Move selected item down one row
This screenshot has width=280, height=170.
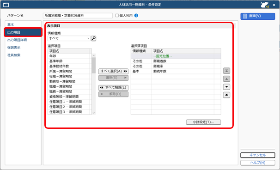(226, 87)
